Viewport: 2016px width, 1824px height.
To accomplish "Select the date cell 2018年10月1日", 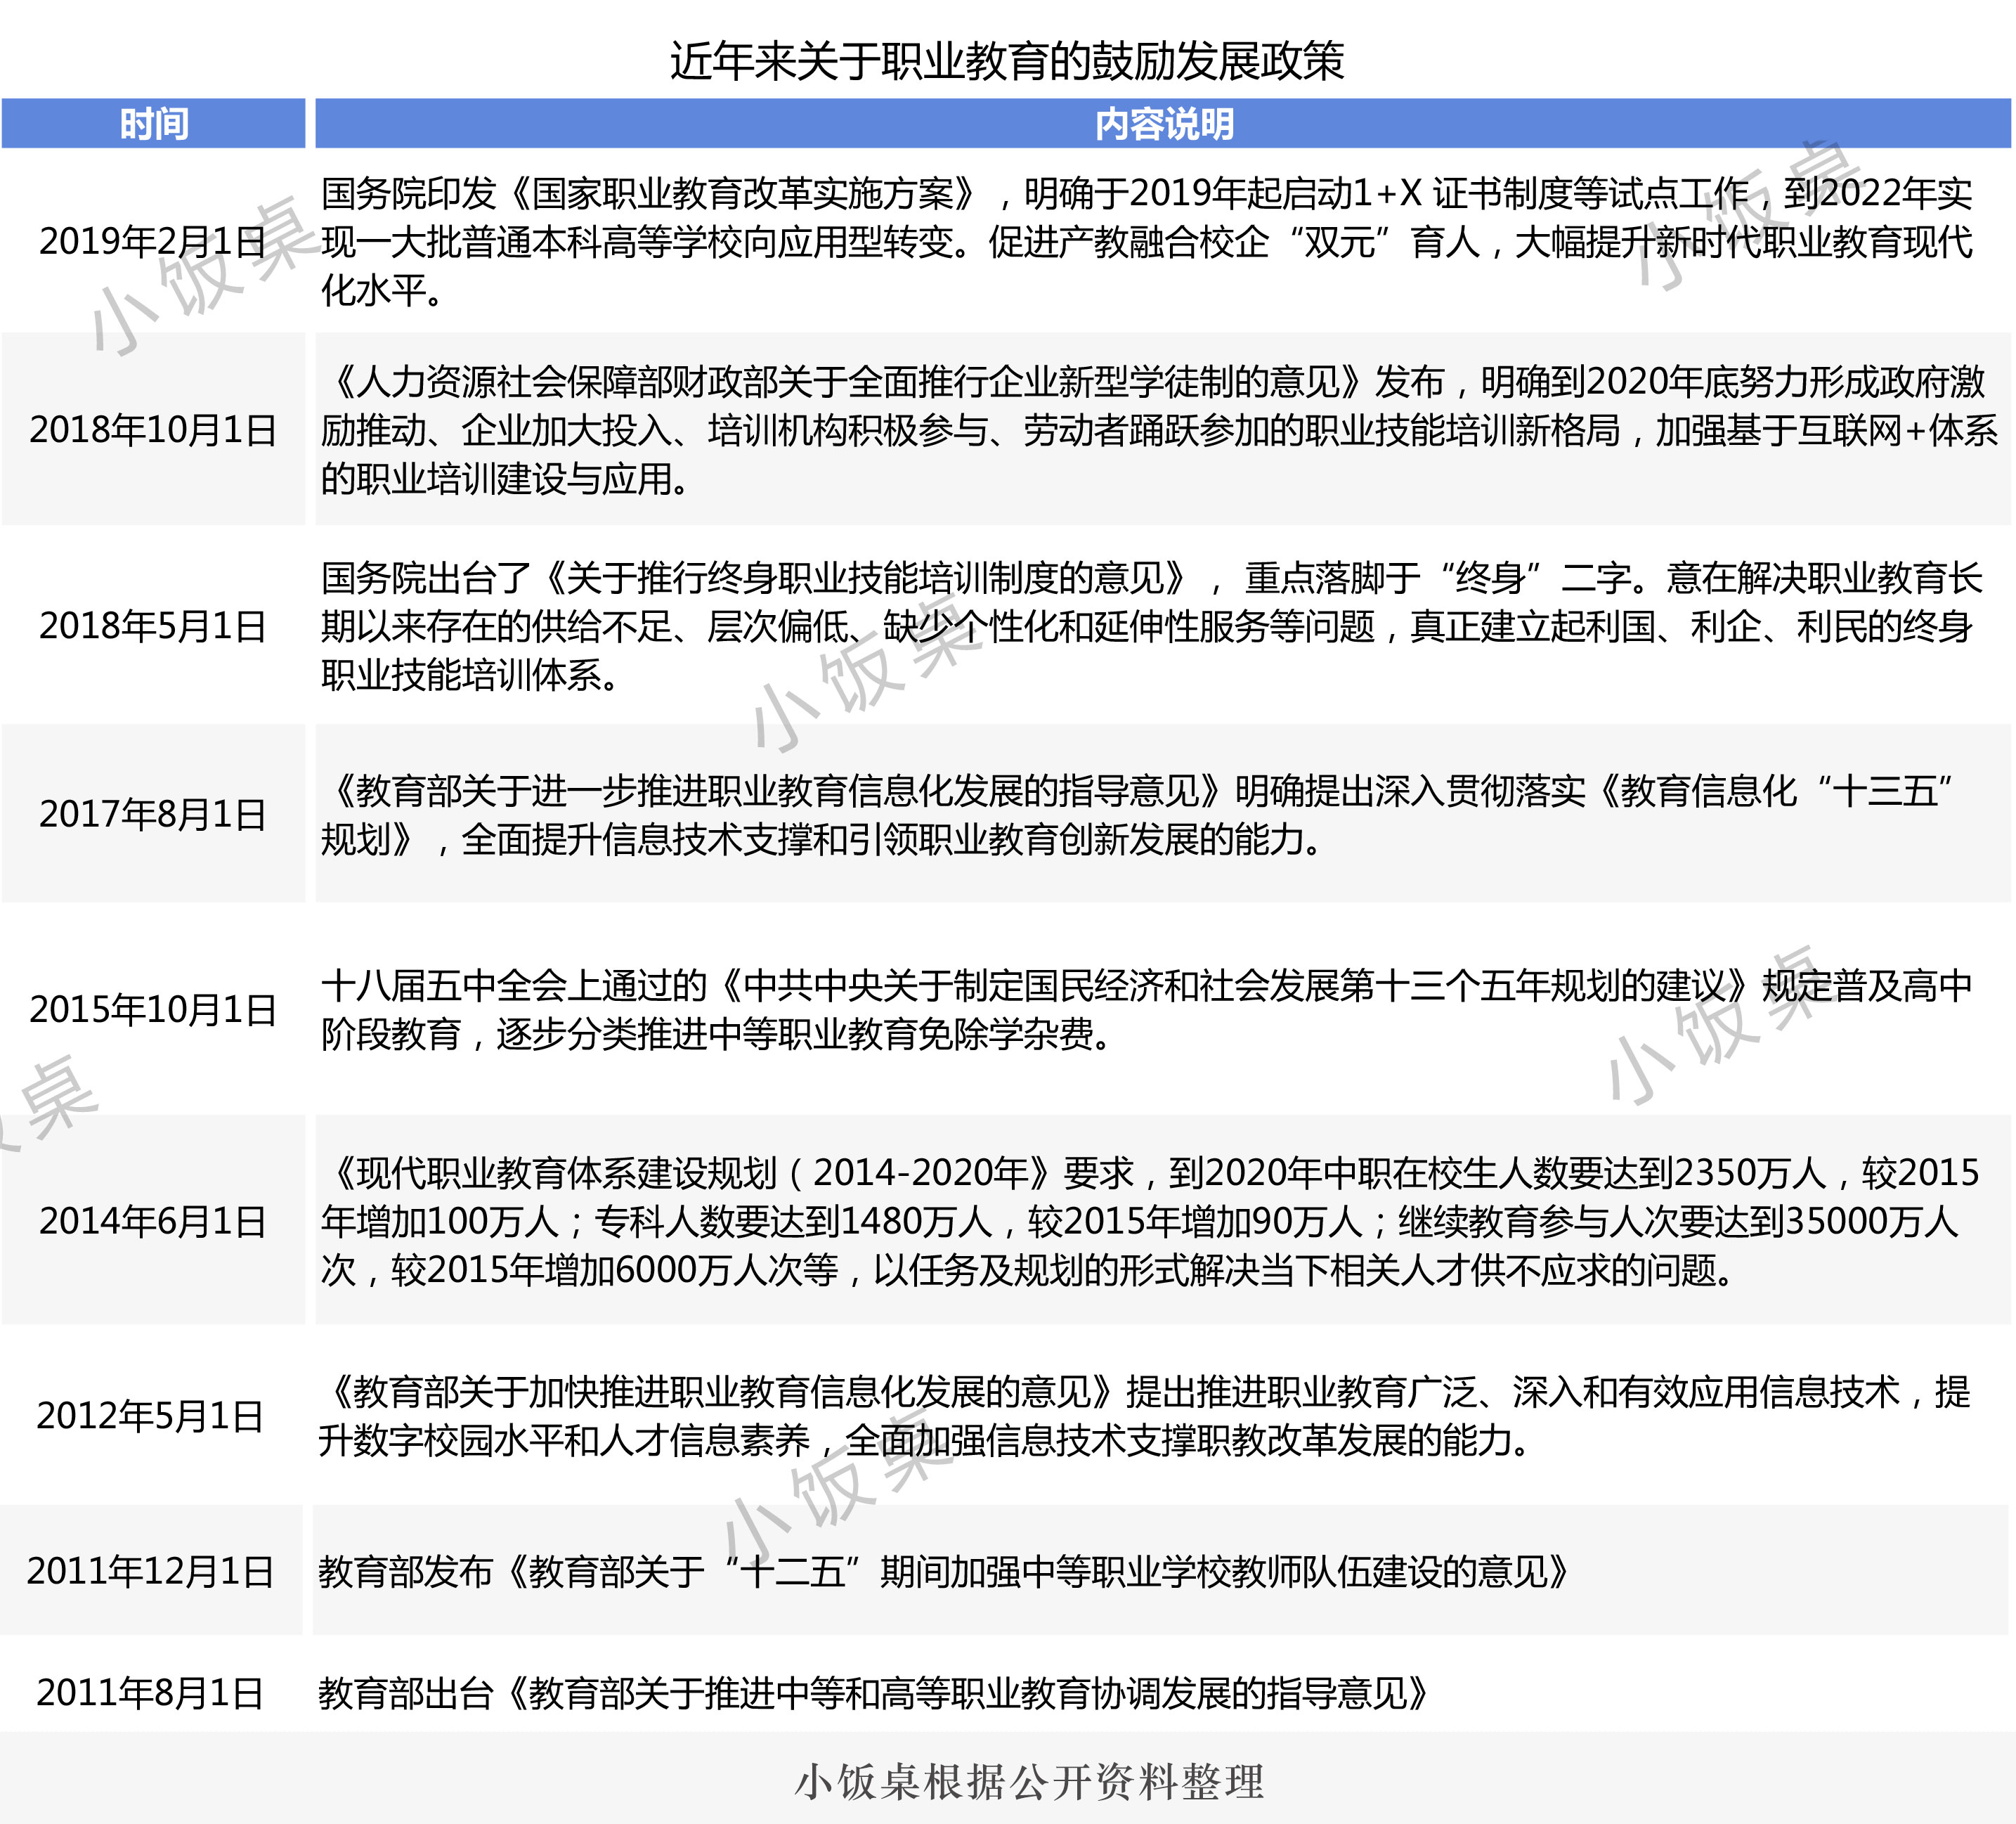I will tap(153, 430).
